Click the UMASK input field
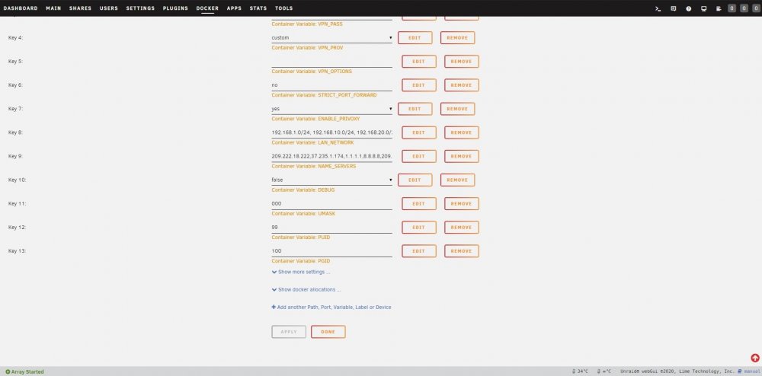The height and width of the screenshot is (376, 762). (332, 204)
